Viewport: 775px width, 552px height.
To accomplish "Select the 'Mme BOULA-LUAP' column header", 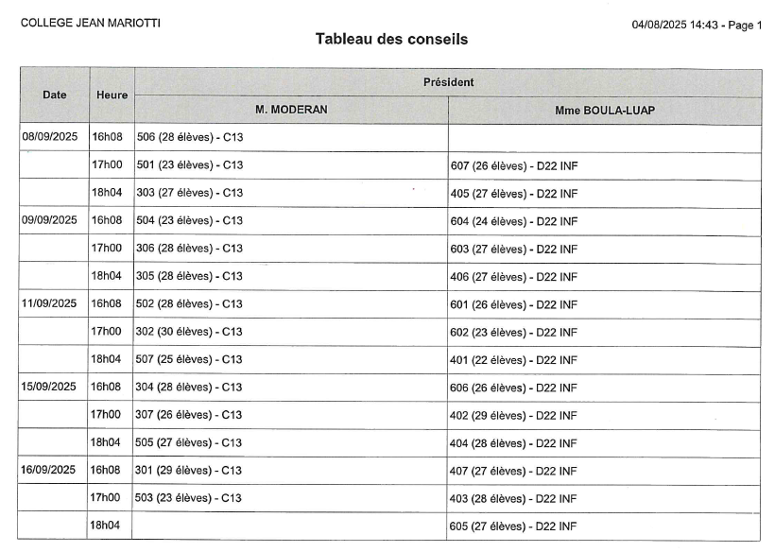I will [605, 110].
